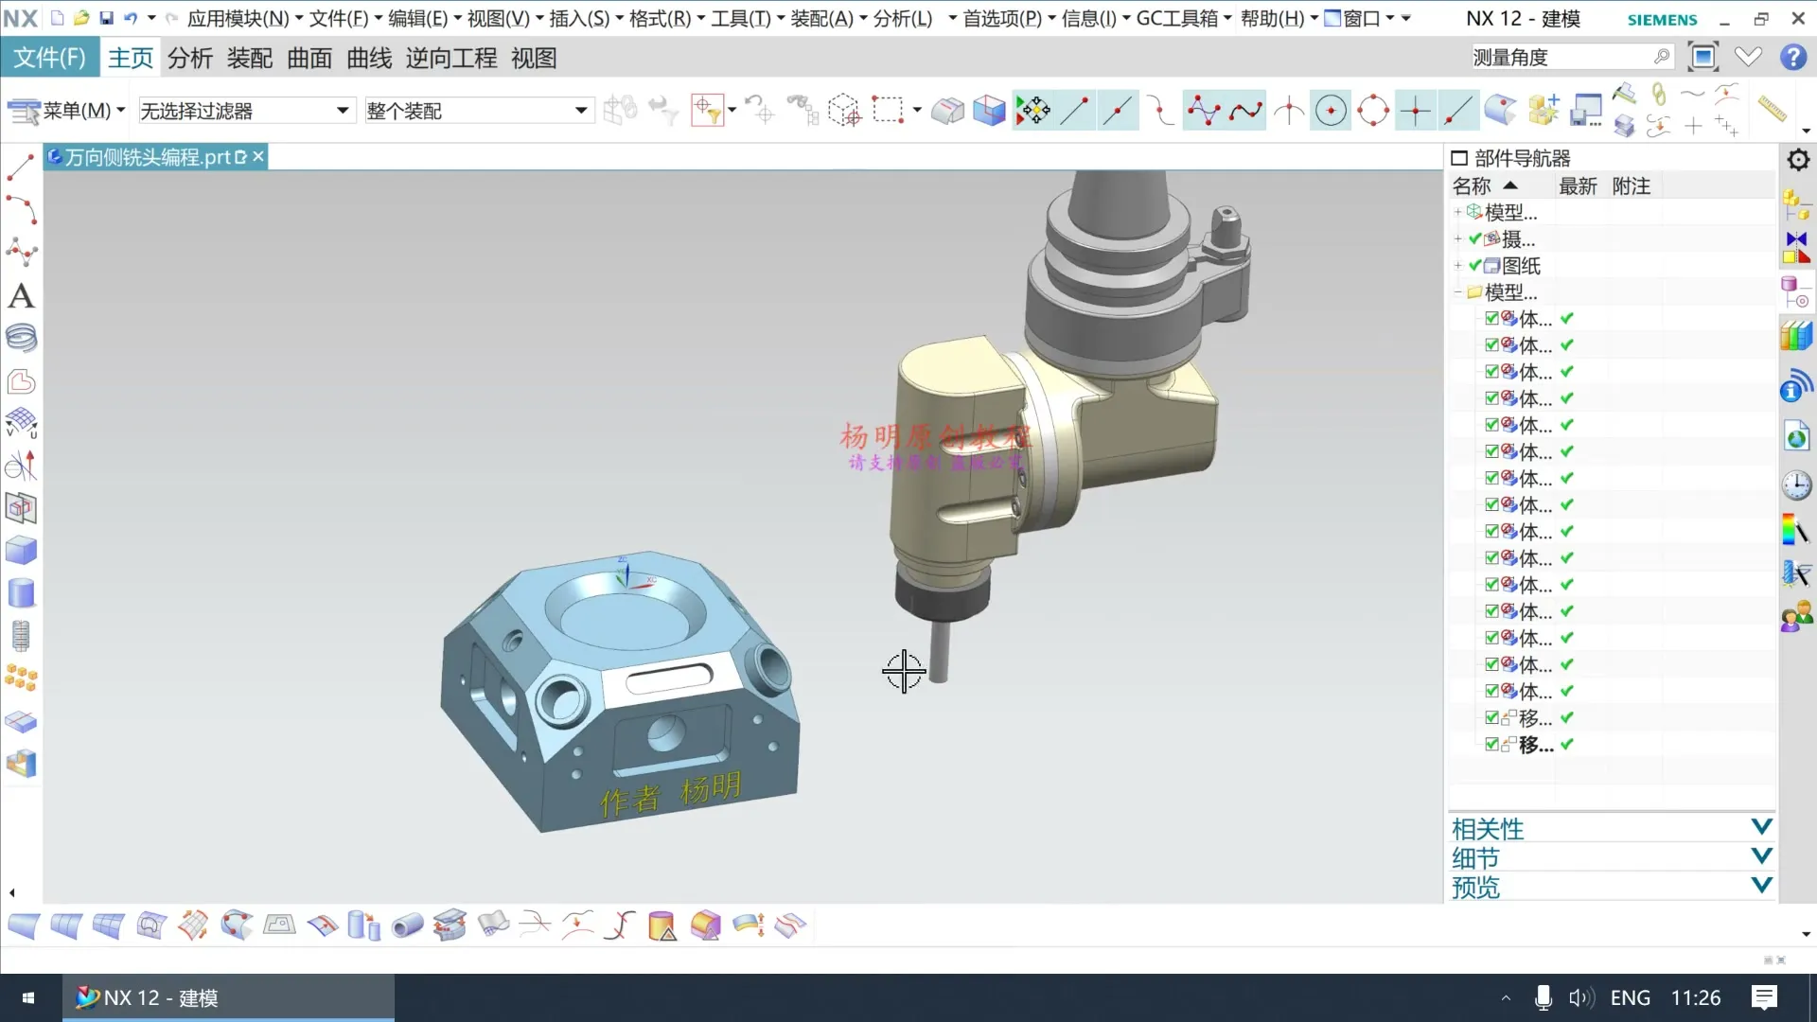Click the save disk icon in title bar
The image size is (1817, 1022).
tap(106, 18)
